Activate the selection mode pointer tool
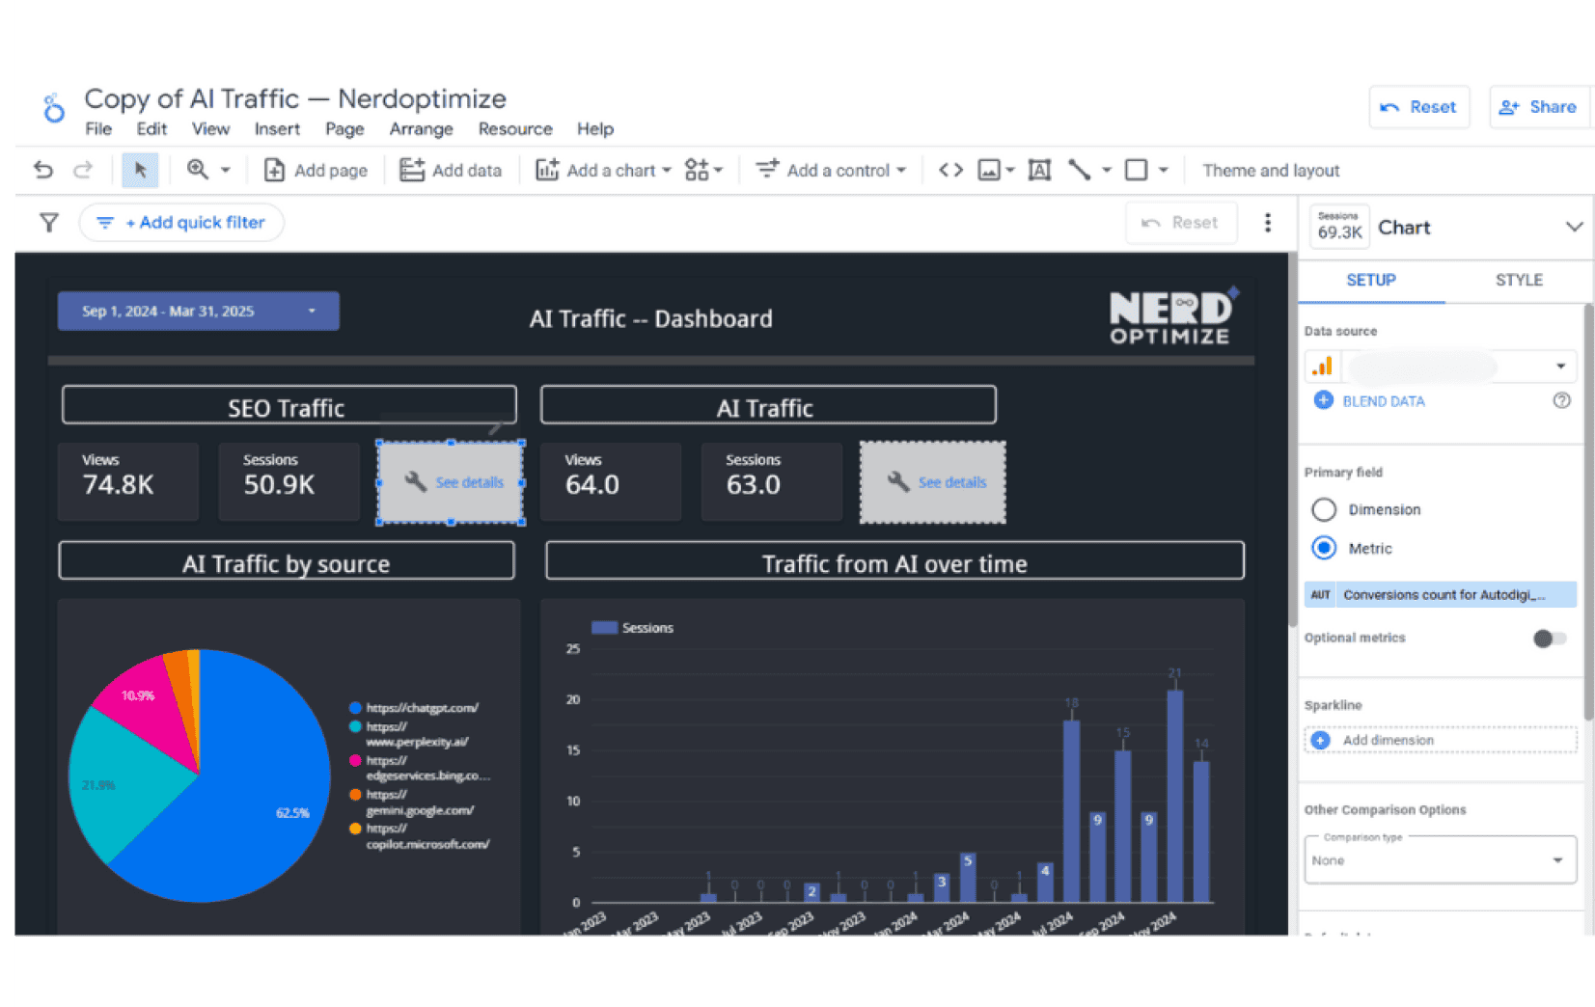 point(140,170)
